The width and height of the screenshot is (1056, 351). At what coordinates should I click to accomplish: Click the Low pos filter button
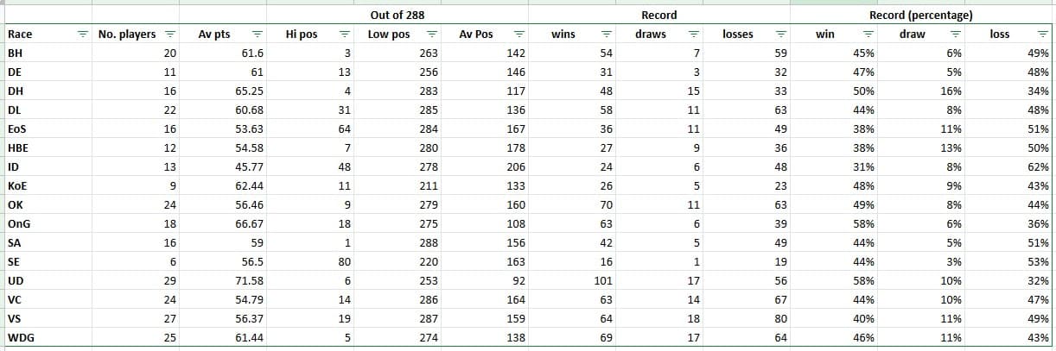(x=431, y=34)
